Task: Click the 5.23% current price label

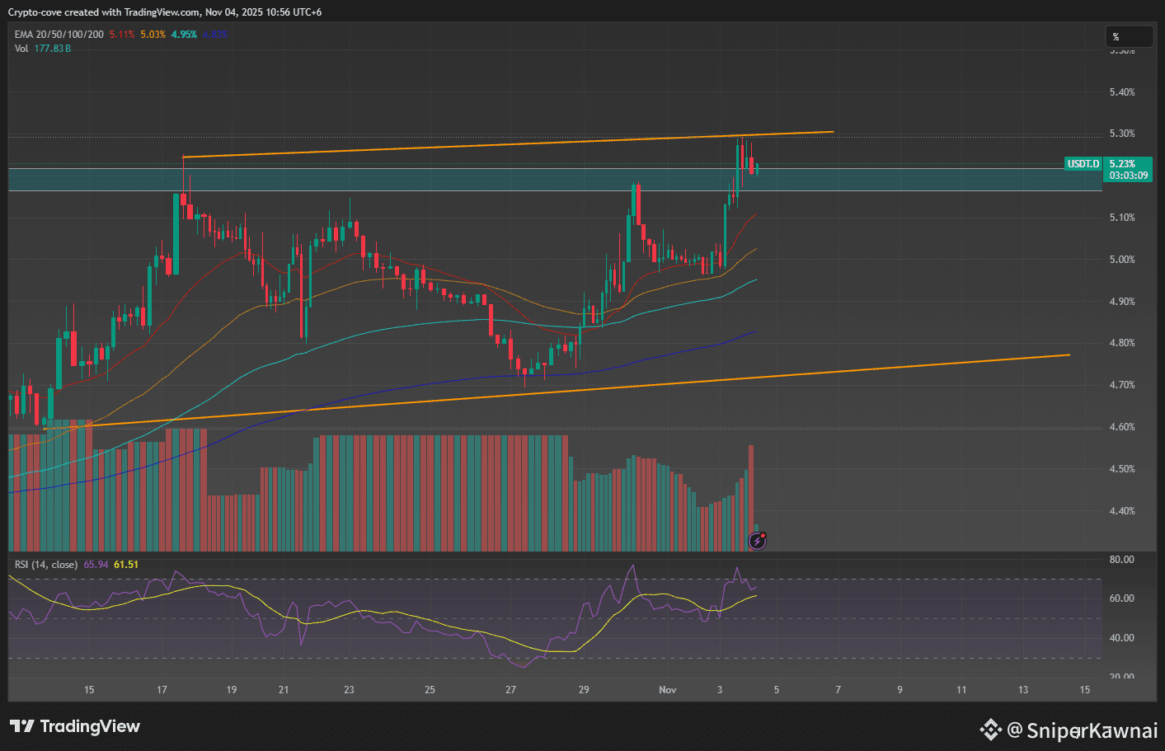Action: 1122,164
